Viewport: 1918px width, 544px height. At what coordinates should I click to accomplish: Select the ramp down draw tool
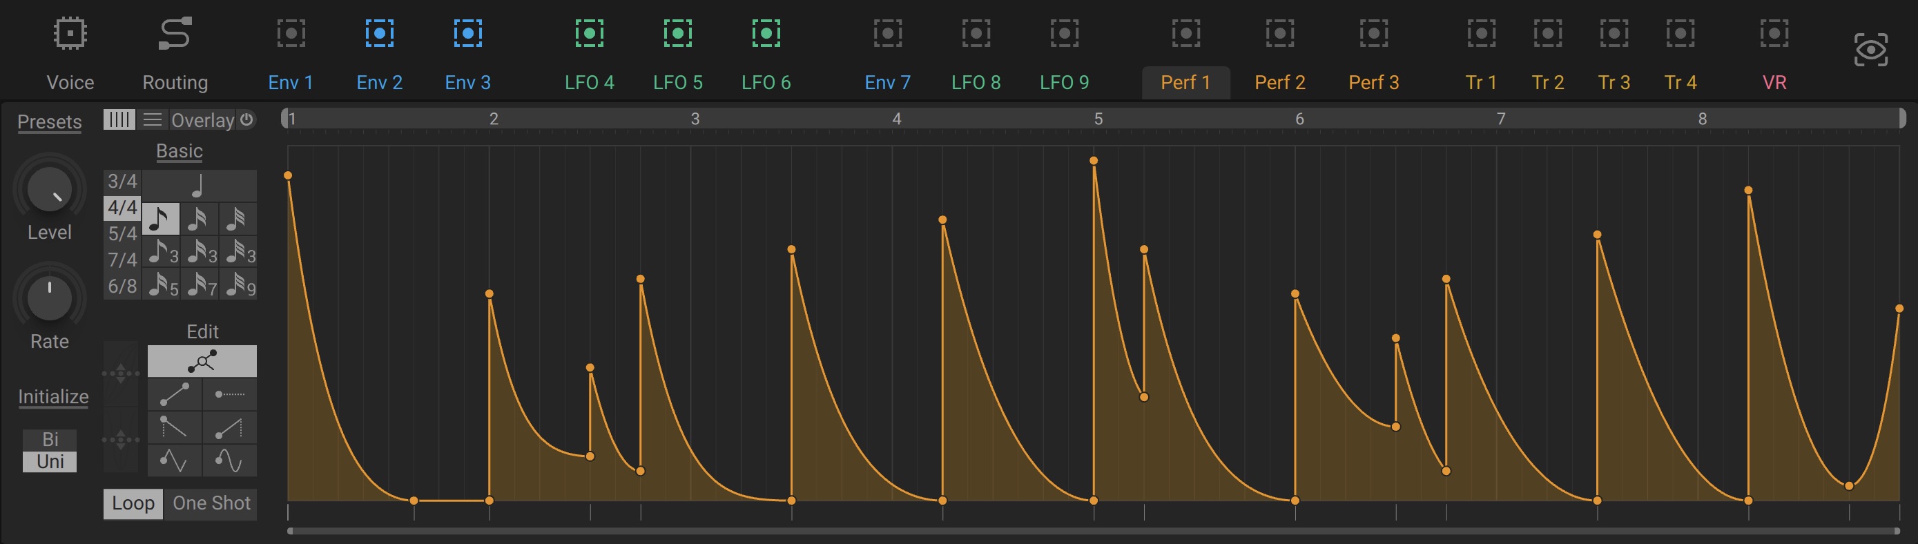click(x=174, y=427)
